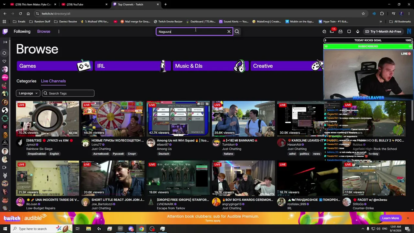Image resolution: width=414 pixels, height=233 pixels.
Task: Open the Random Stuff bookmark folder
Action: (x=40, y=22)
